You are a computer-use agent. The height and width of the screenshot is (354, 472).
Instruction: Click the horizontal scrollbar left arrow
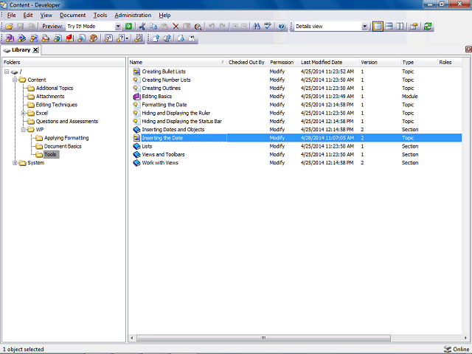pyautogui.click(x=132, y=338)
